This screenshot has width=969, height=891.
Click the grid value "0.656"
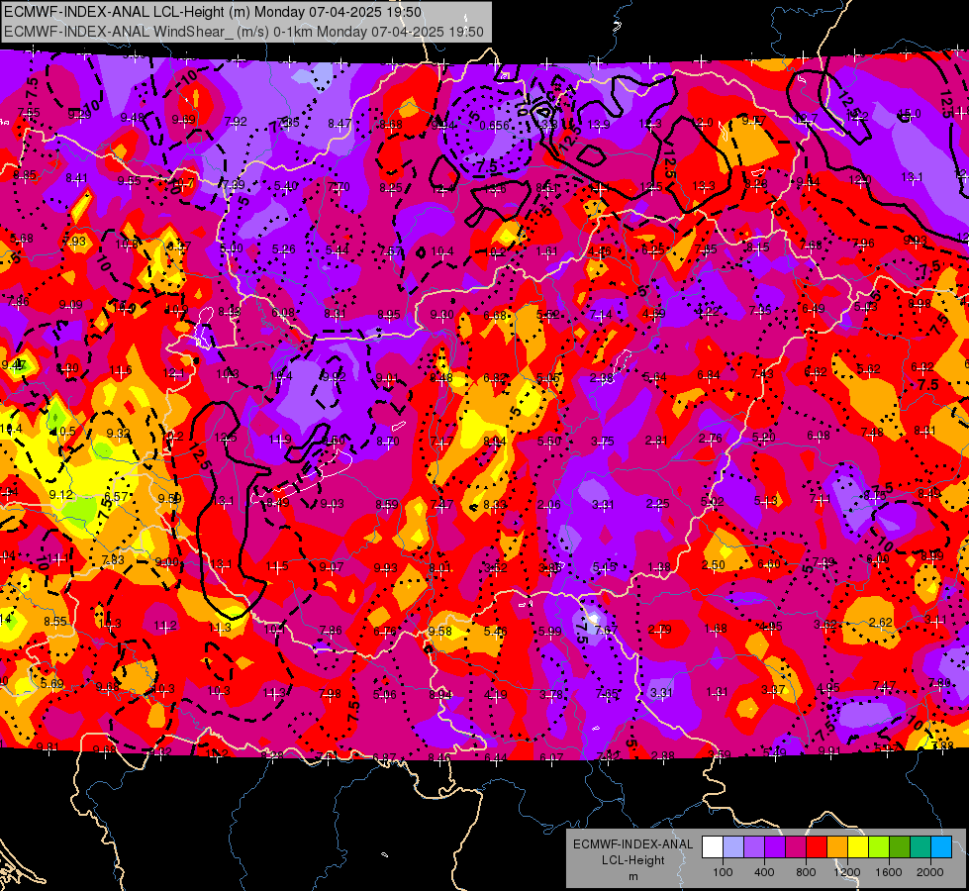[x=494, y=126]
